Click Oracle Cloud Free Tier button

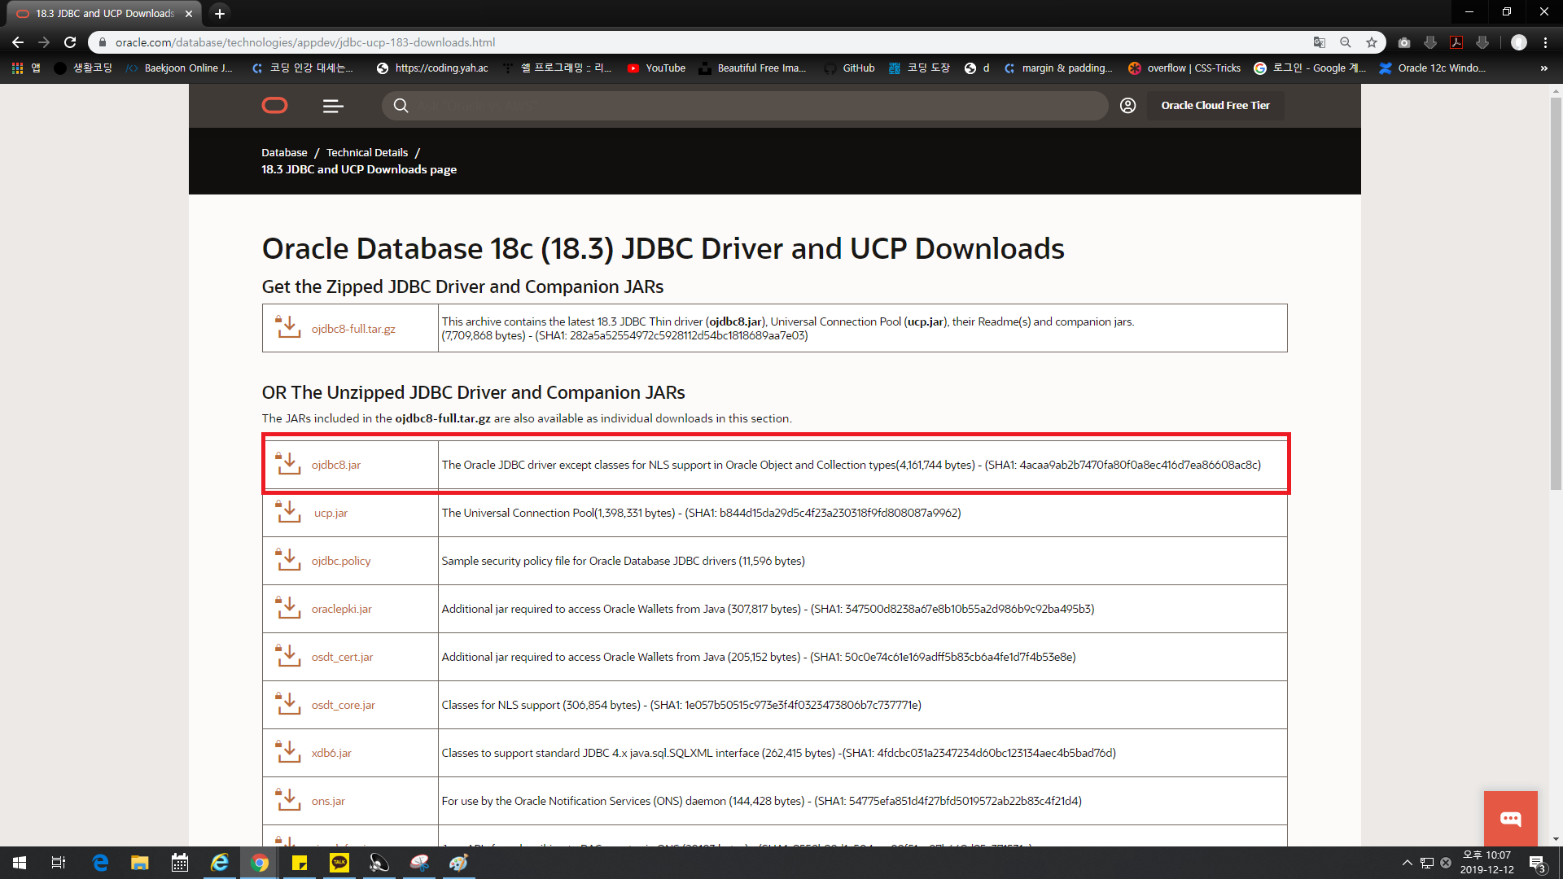coord(1215,105)
